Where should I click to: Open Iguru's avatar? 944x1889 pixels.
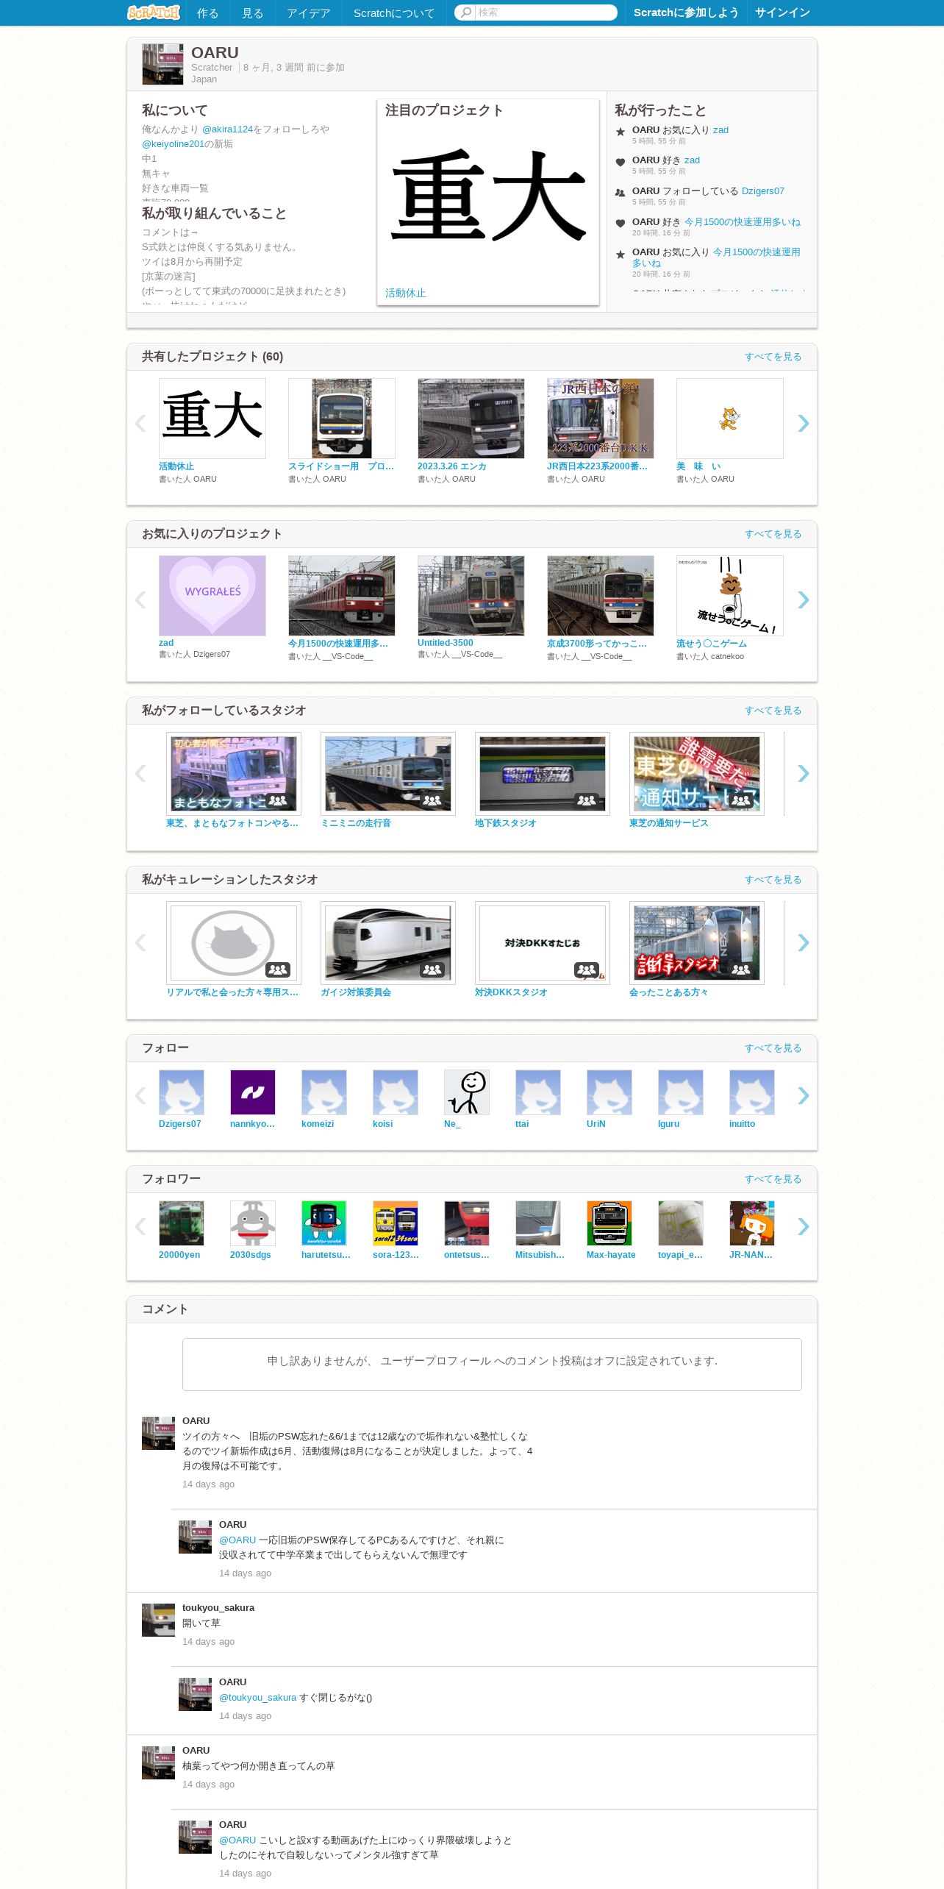pyautogui.click(x=680, y=1092)
